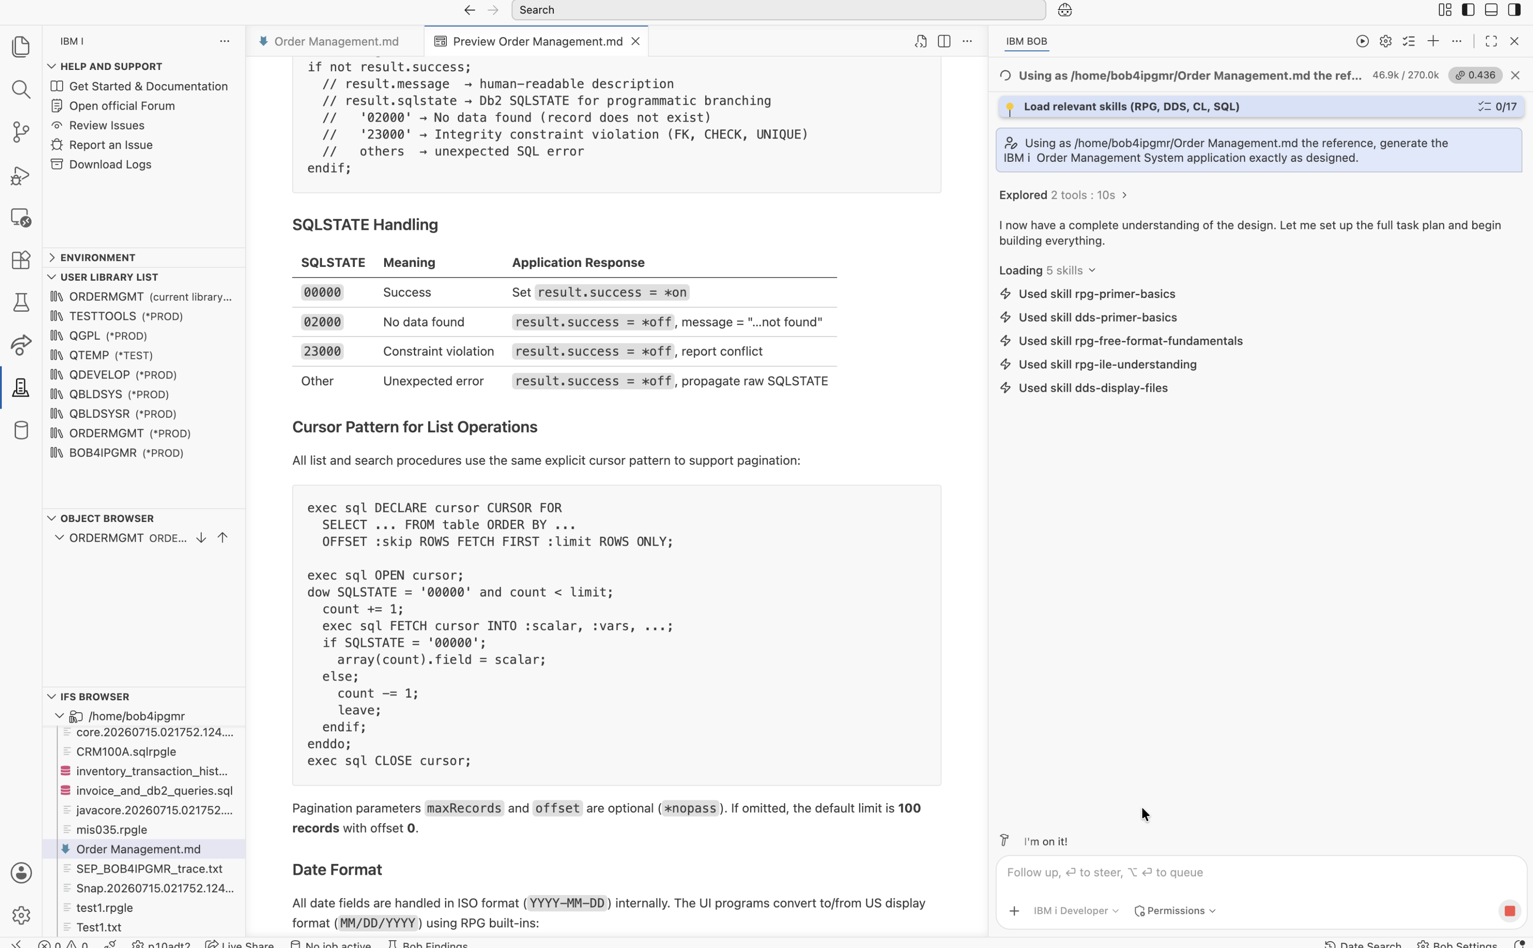
Task: Collapse the /home/bob4ipgmr folder
Action: [x=59, y=716]
